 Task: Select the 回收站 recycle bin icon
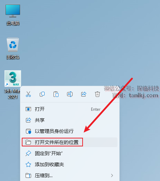tap(13, 48)
